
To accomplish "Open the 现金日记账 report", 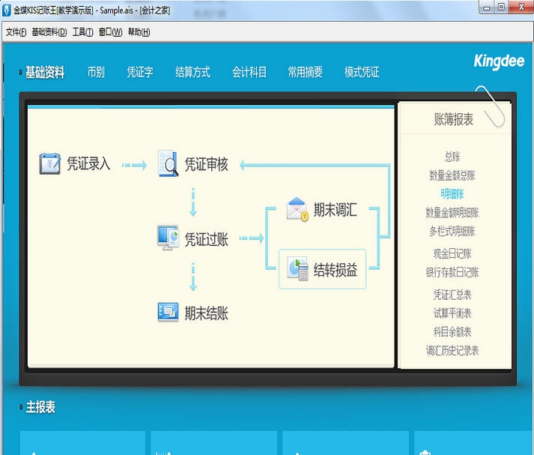I will tap(452, 253).
